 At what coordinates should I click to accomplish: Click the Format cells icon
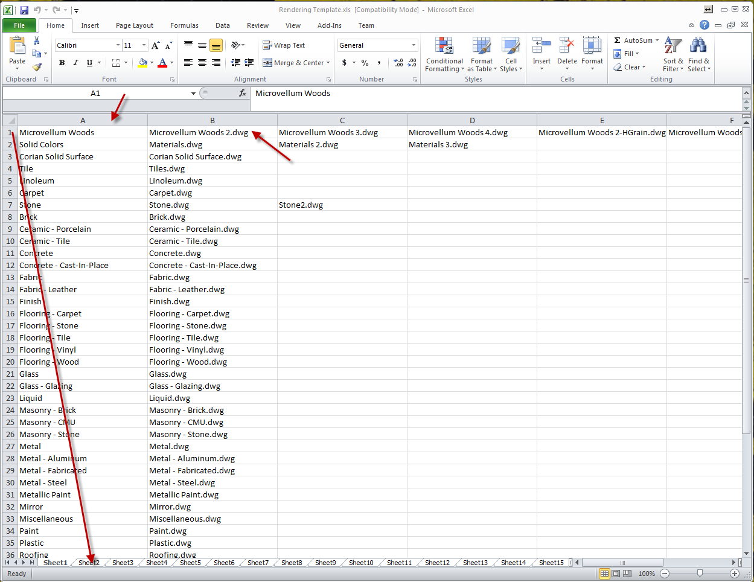click(x=592, y=46)
